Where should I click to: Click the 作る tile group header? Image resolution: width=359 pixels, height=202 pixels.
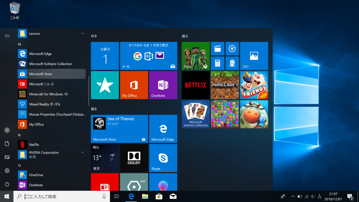pos(94,36)
